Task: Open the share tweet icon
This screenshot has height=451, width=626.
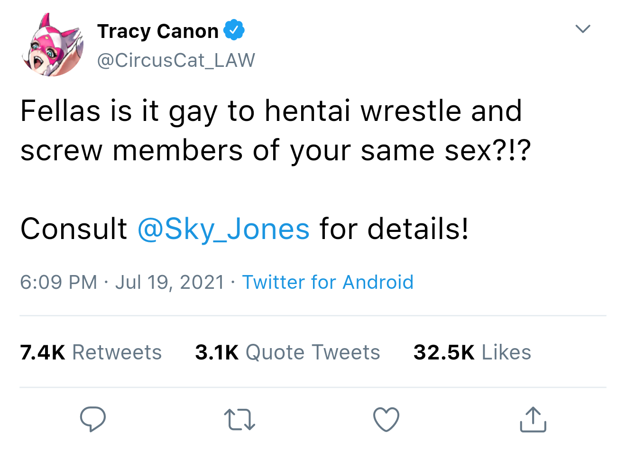Action: (x=533, y=420)
